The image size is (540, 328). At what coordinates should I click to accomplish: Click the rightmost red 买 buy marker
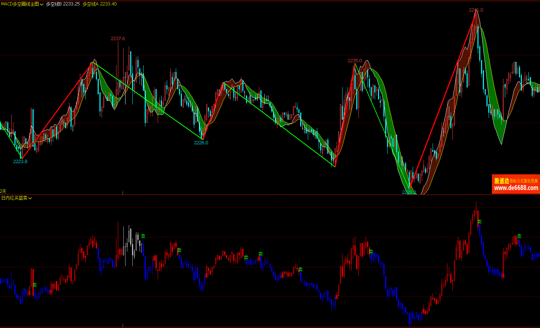pos(502,276)
